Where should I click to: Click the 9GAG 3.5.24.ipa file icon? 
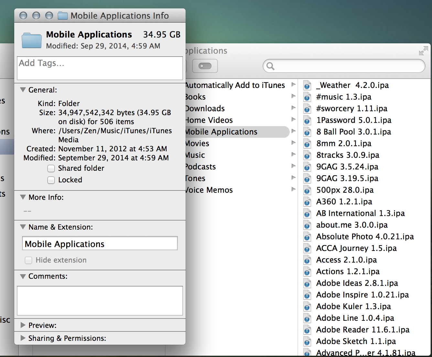tap(307, 167)
